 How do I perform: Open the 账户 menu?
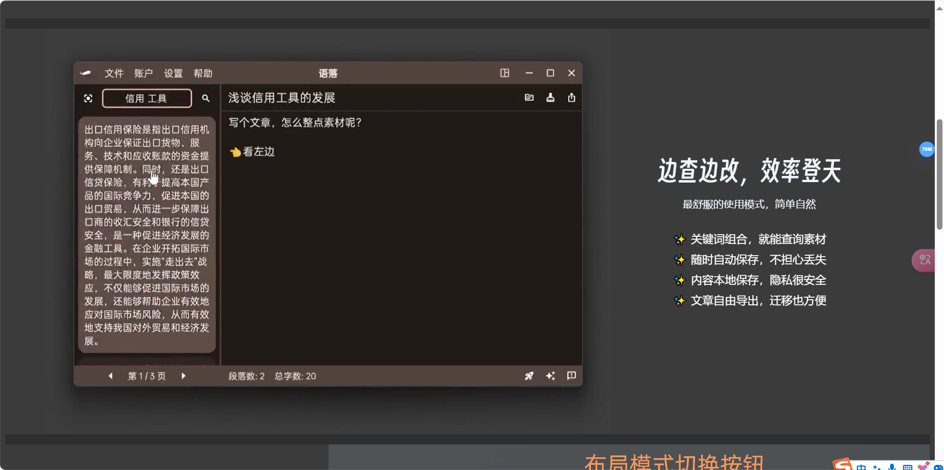[143, 73]
